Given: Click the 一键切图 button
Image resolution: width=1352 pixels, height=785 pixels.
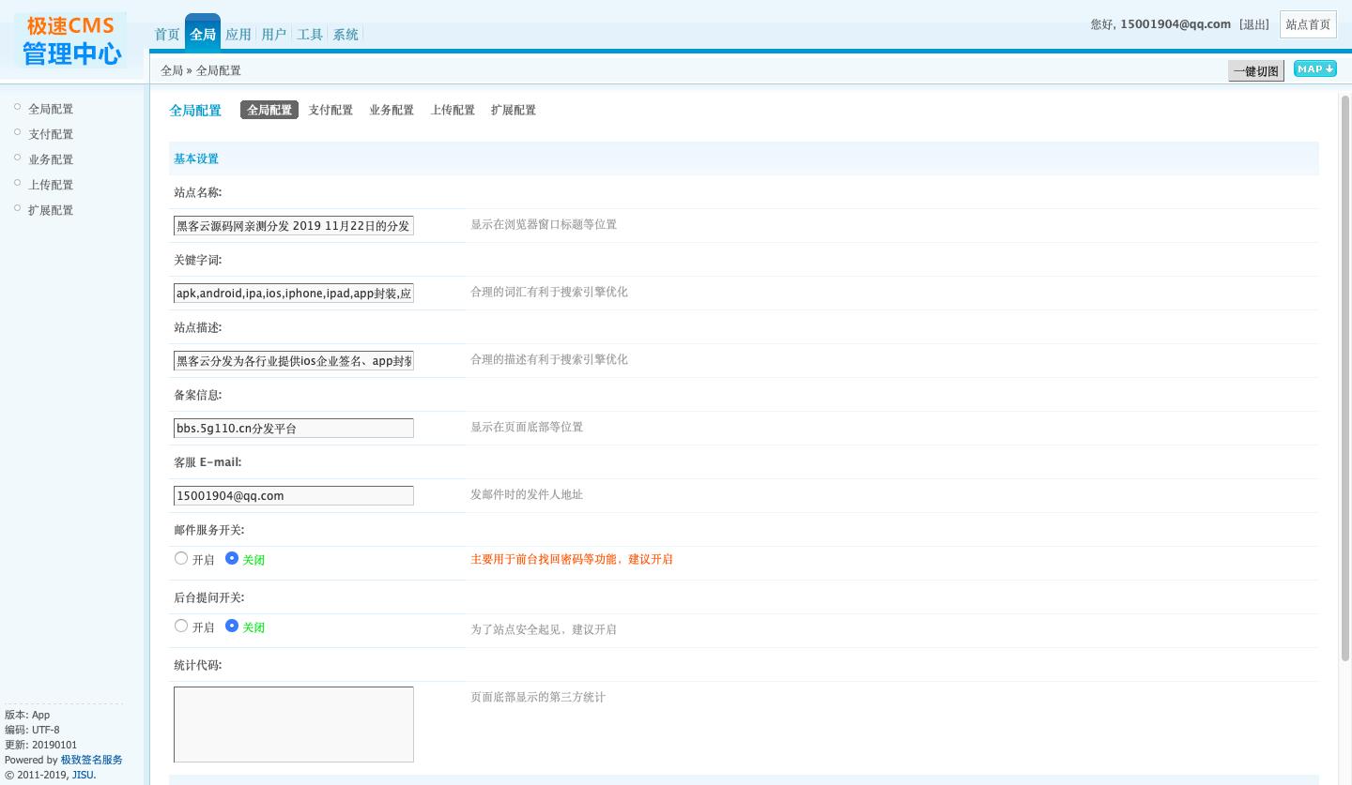Looking at the screenshot, I should coord(1255,71).
